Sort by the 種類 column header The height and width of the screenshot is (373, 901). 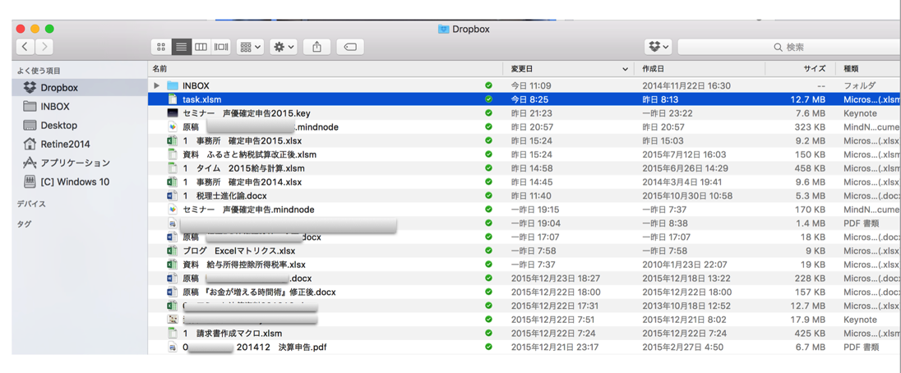867,69
